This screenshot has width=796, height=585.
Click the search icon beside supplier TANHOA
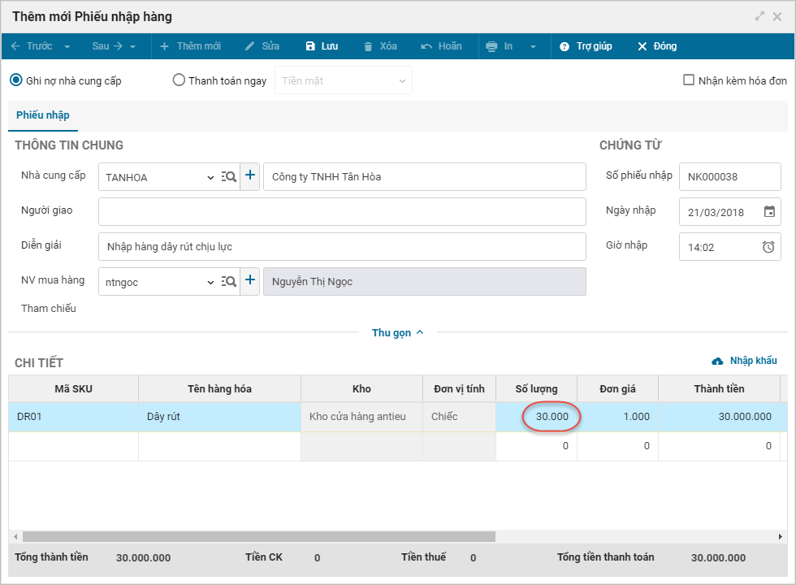coord(229,176)
